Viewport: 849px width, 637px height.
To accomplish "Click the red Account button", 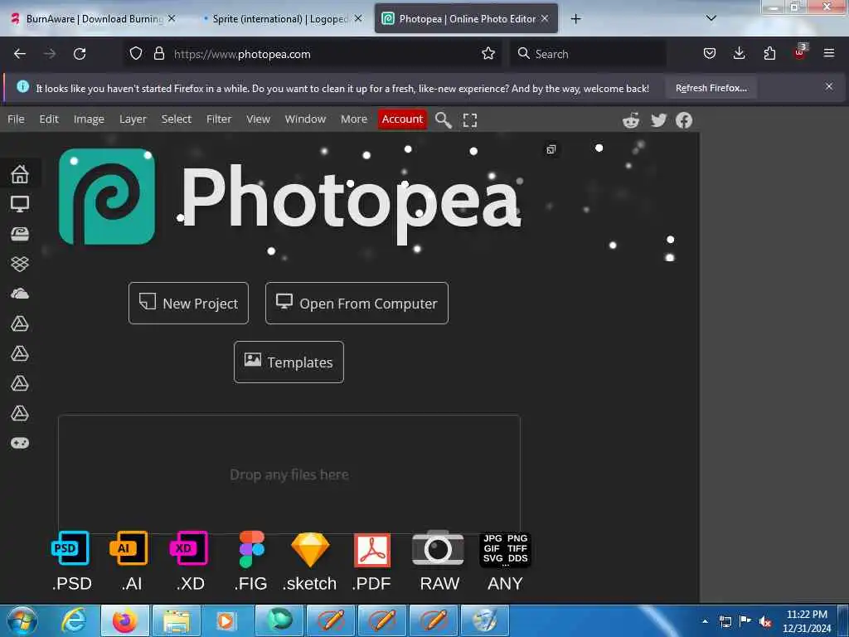I will (402, 119).
